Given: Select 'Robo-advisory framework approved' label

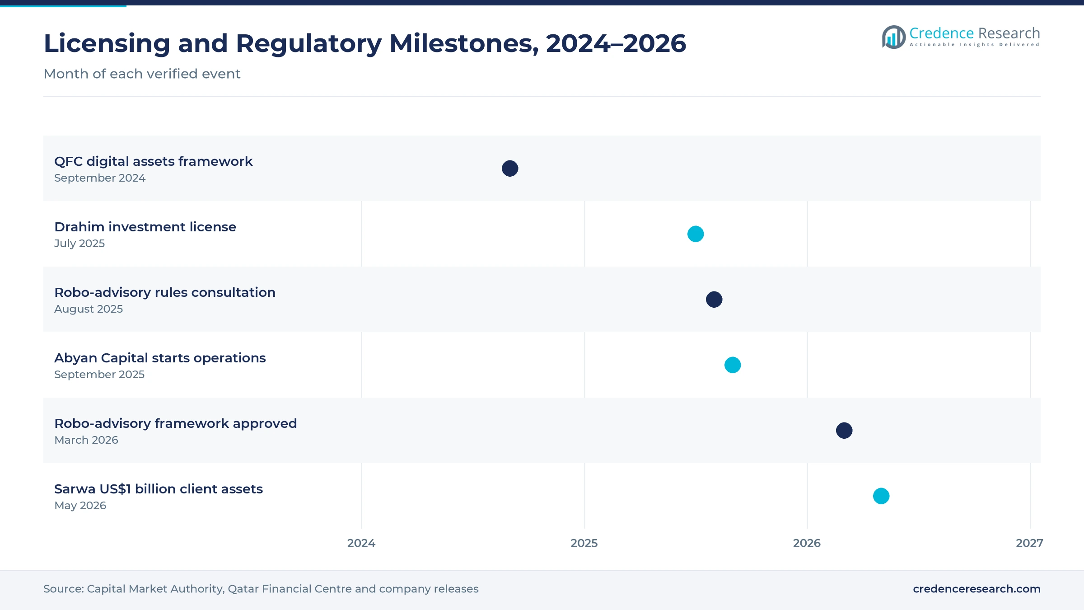Looking at the screenshot, I should (176, 423).
